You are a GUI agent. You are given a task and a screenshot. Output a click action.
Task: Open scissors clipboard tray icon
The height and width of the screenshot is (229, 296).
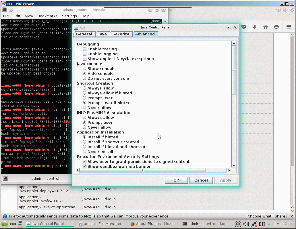238,224
